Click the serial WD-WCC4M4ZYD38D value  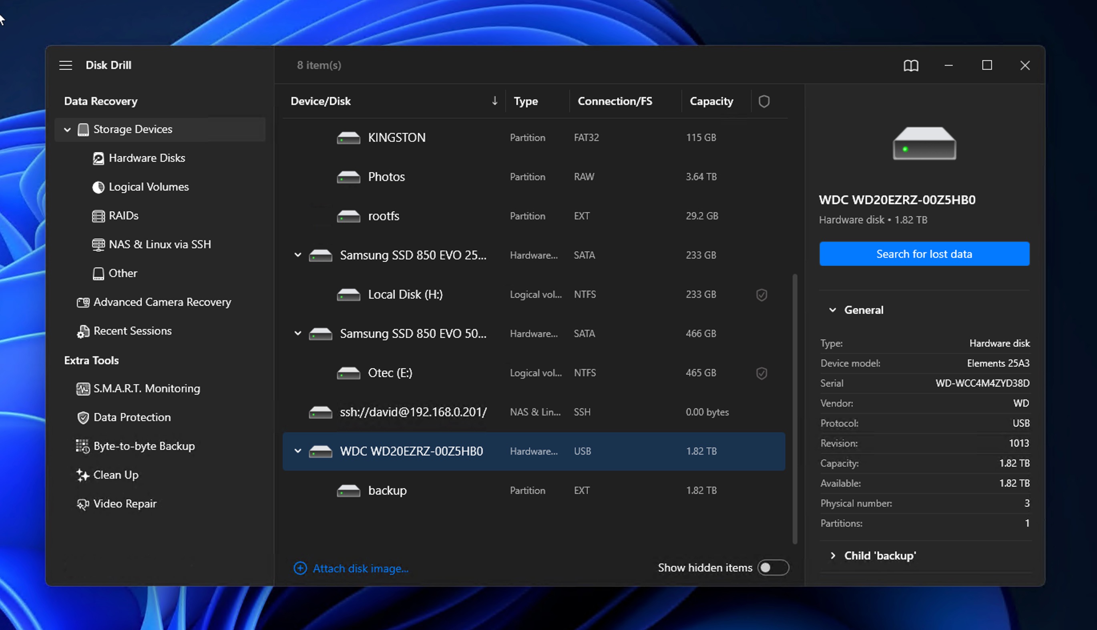(982, 383)
